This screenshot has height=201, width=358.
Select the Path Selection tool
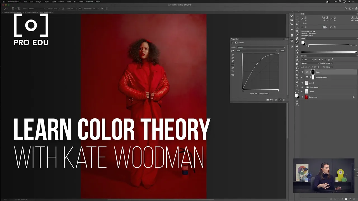point(297,75)
